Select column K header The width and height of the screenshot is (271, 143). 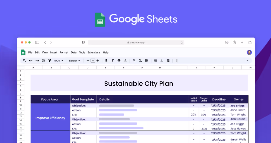[214, 68]
